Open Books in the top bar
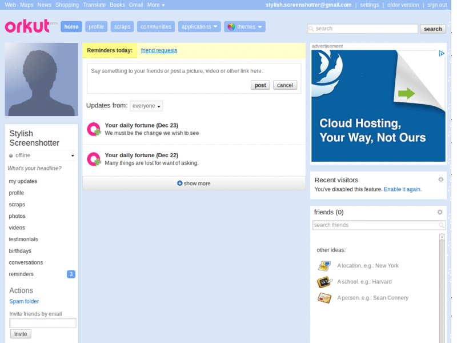 [x=117, y=5]
